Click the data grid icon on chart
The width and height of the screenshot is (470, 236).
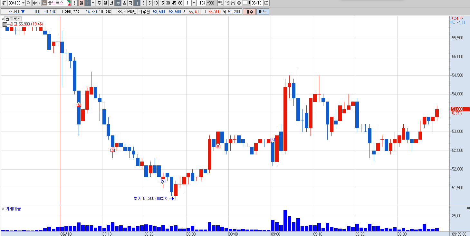[x=5, y=24]
